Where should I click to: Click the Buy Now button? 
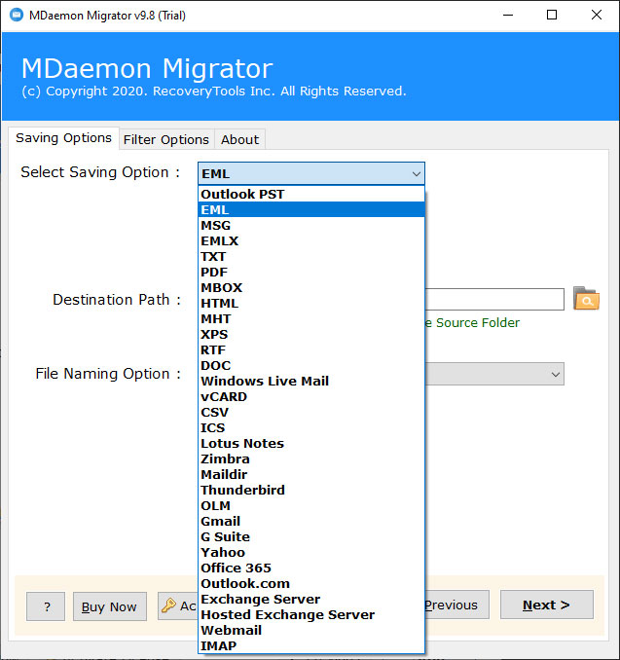point(109,606)
